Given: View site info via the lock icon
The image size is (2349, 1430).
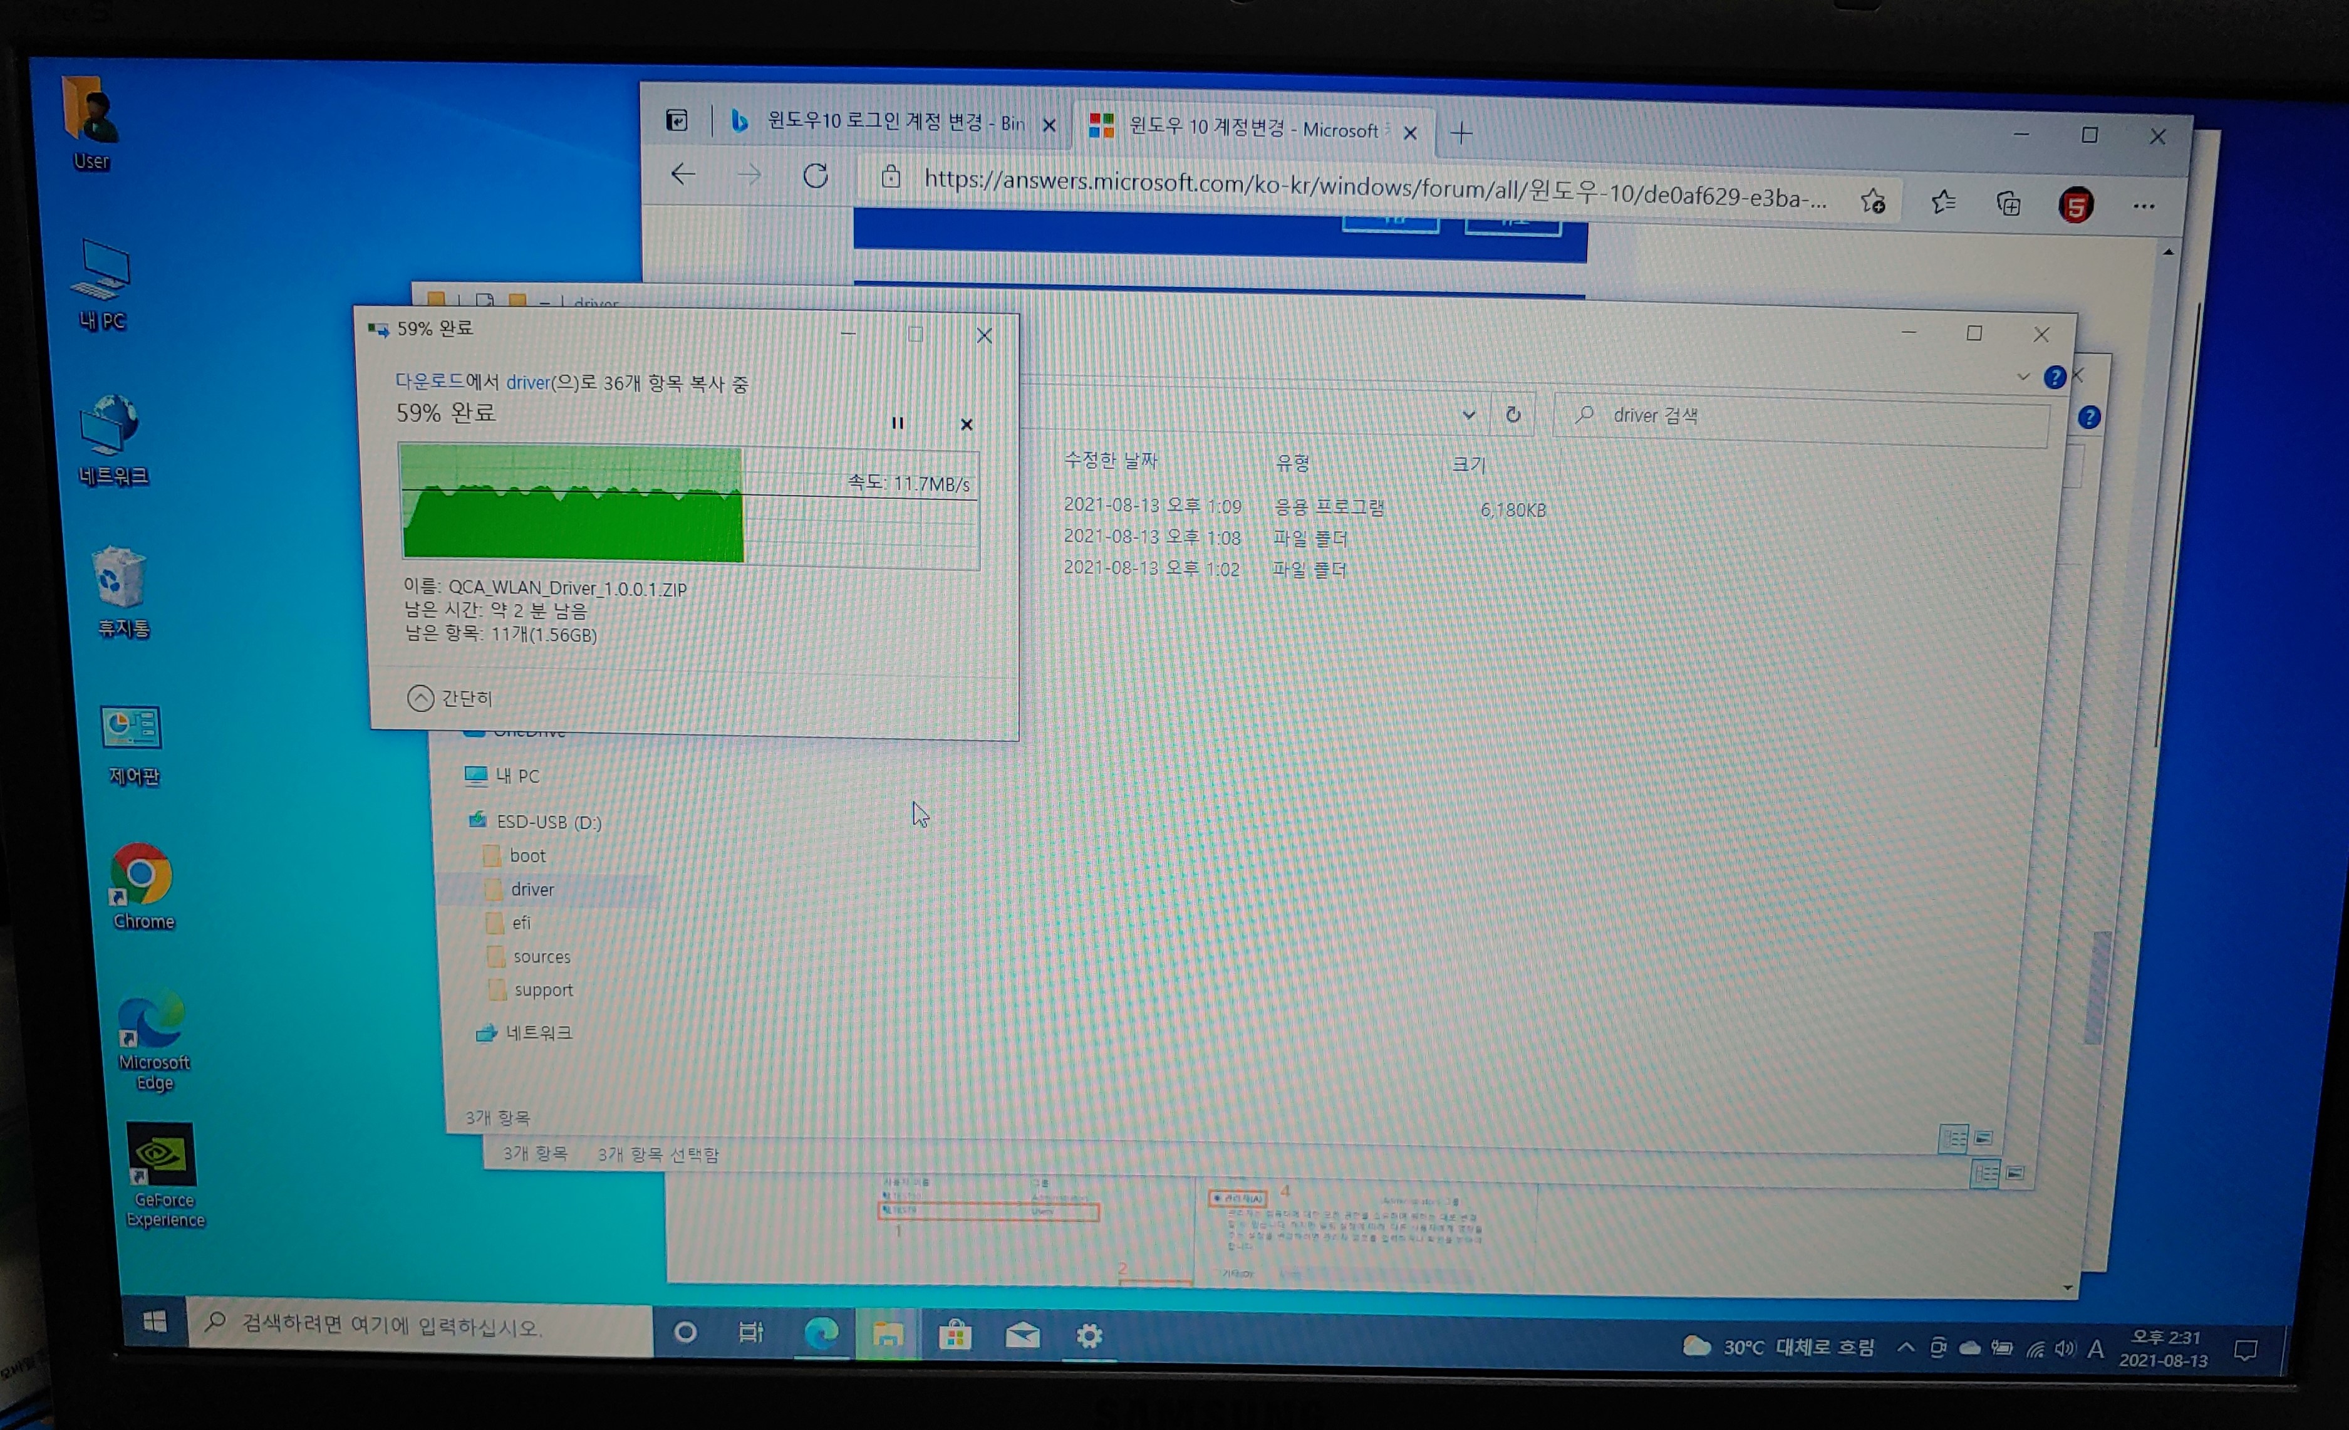Looking at the screenshot, I should (x=890, y=177).
